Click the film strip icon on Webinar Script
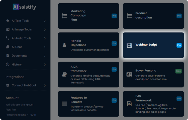This screenshot has height=120, width=188. (129, 45)
